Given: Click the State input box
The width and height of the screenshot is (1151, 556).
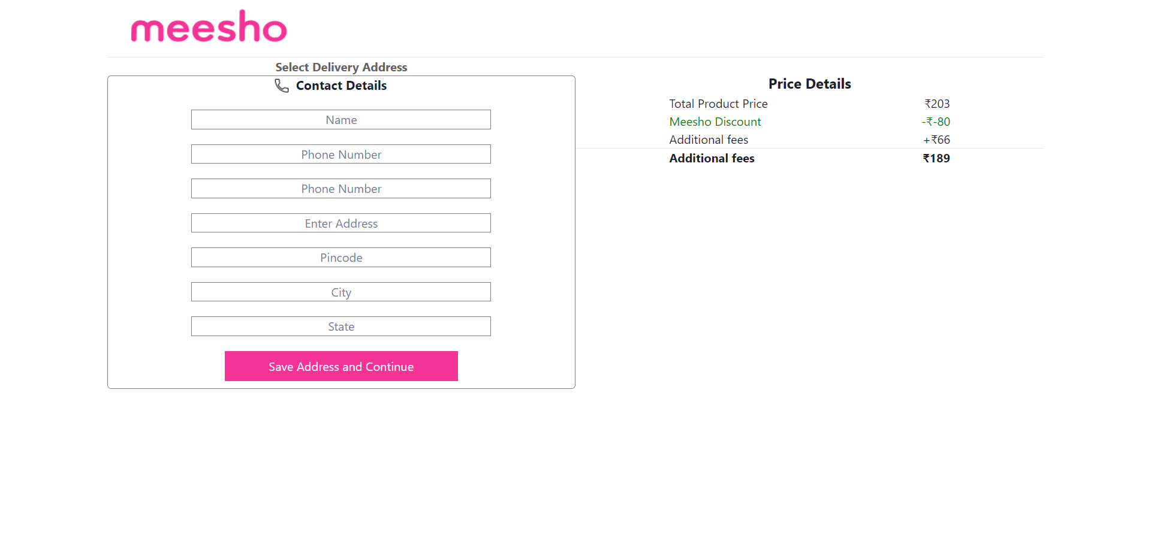Looking at the screenshot, I should [341, 326].
